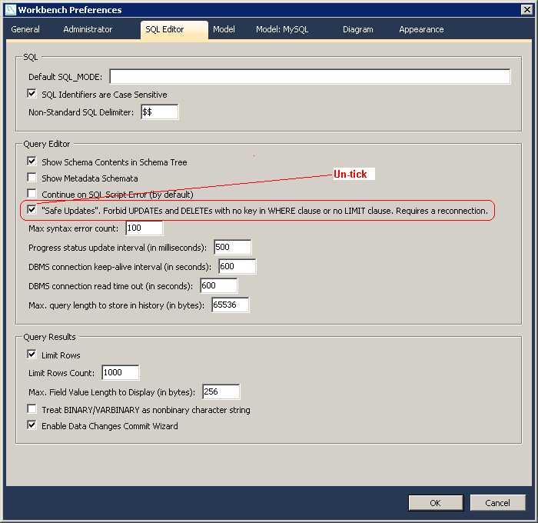Click the DBMS connection read time out field
This screenshot has height=523, width=538.
point(219,285)
